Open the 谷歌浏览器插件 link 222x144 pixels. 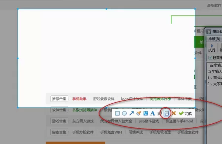tap(85, 110)
